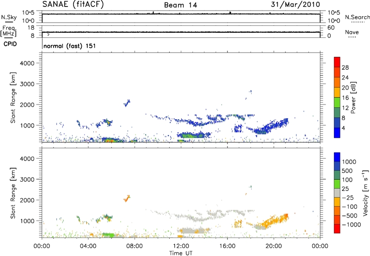Click the '-25' label on the Velocity colorbar
This screenshot has width=370, height=256.
[x=348, y=197]
